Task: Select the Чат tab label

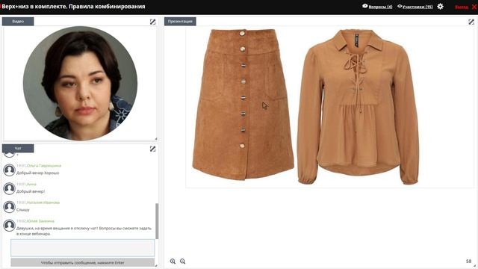Action: (18, 148)
